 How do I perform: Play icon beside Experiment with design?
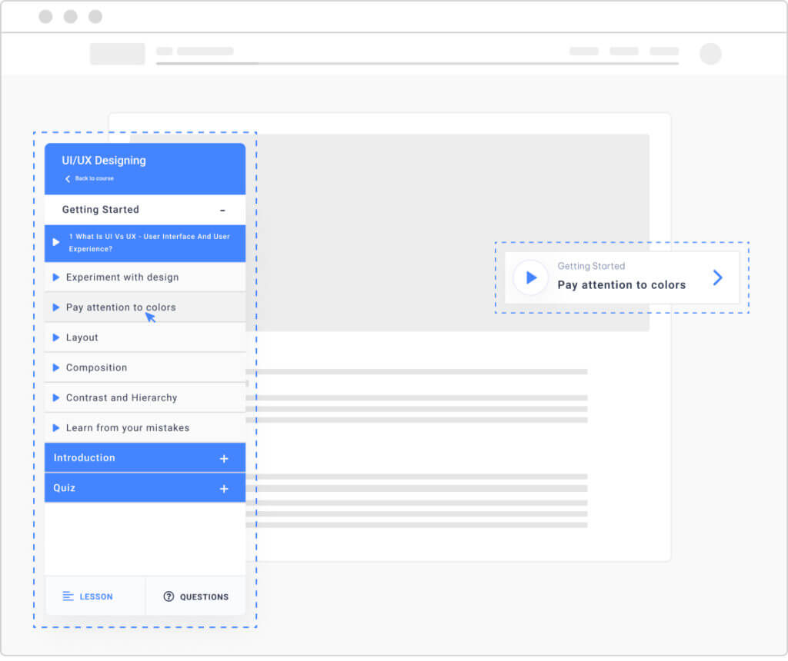click(55, 277)
